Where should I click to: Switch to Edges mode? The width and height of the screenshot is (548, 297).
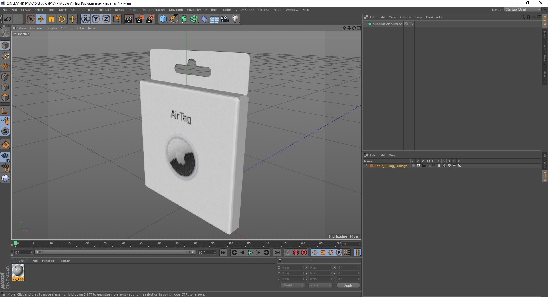(x=5, y=87)
